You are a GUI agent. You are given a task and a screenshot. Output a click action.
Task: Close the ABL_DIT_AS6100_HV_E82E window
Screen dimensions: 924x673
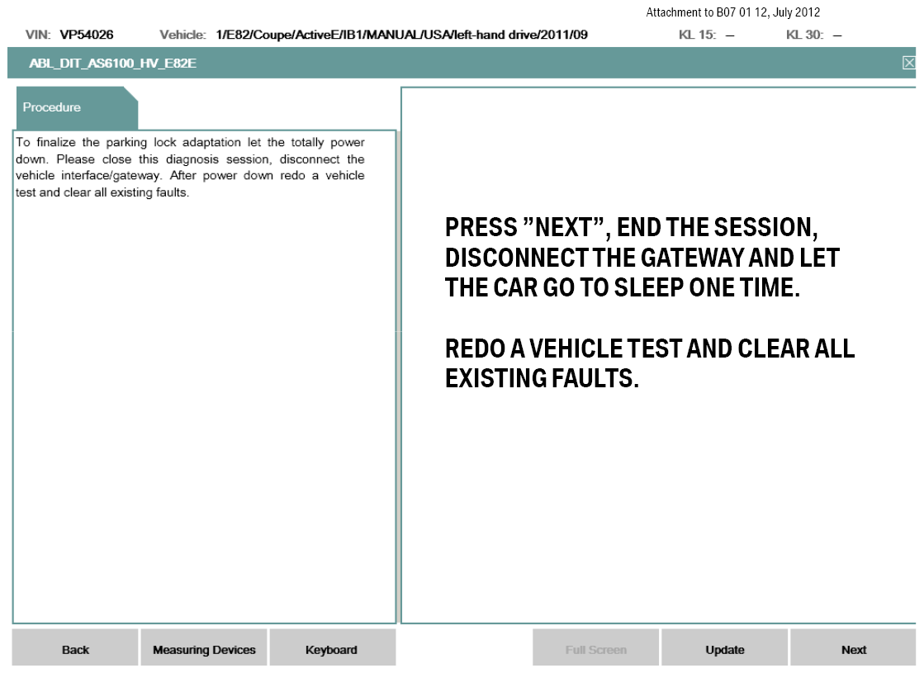tap(909, 63)
